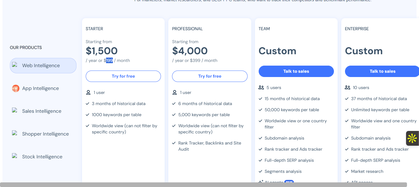Click the horizontal scrollbar at the bottom

tap(203, 185)
